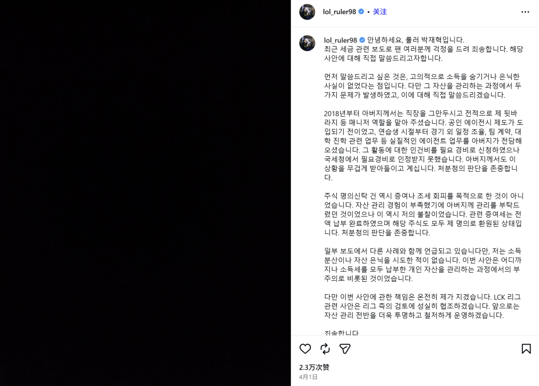Screen dimensions: 539x386
Task: Click the caption paragraph mentioning LCK 리그
Action: pos(423,306)
